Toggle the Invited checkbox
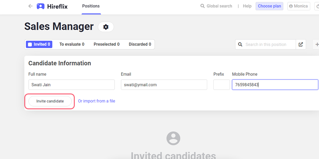Screen dimensions: 319x159 [x=30, y=44]
